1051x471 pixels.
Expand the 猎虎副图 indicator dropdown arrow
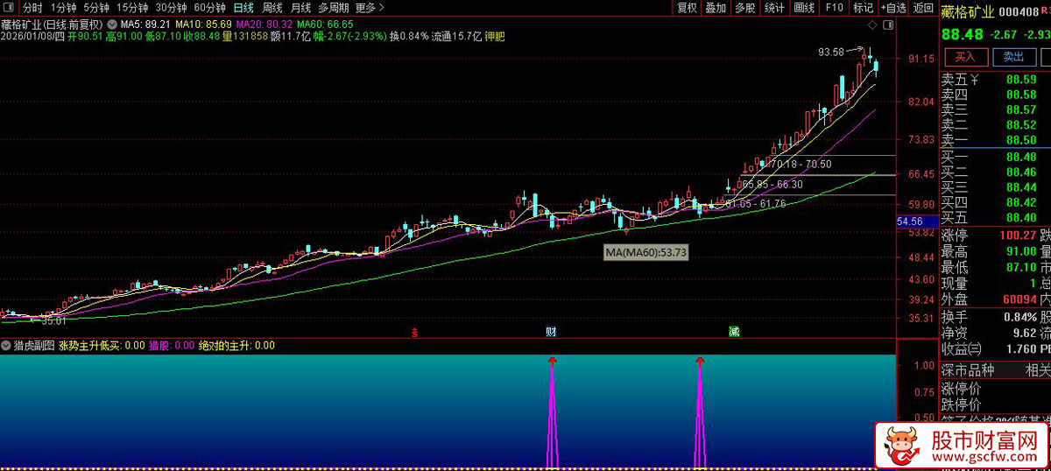click(6, 346)
